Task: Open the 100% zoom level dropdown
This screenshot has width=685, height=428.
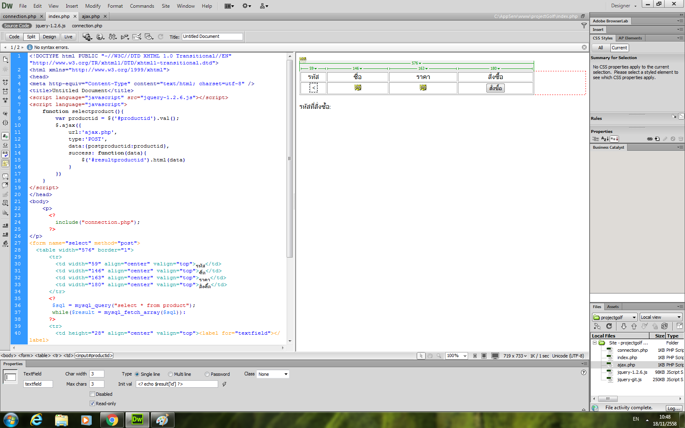Action: [x=457, y=356]
